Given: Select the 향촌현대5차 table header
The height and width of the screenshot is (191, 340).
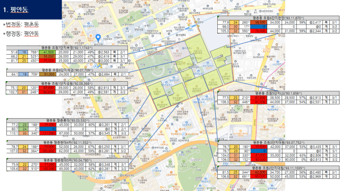Looking at the screenshot, I should coord(67,160).
